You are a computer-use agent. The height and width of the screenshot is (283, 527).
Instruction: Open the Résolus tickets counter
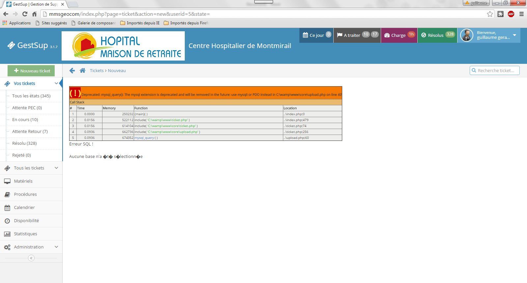click(437, 35)
